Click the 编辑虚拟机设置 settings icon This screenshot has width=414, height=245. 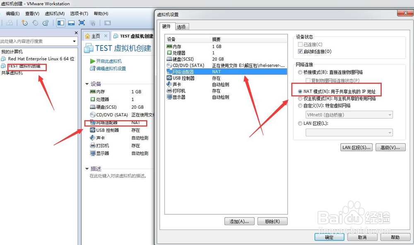tap(92, 69)
